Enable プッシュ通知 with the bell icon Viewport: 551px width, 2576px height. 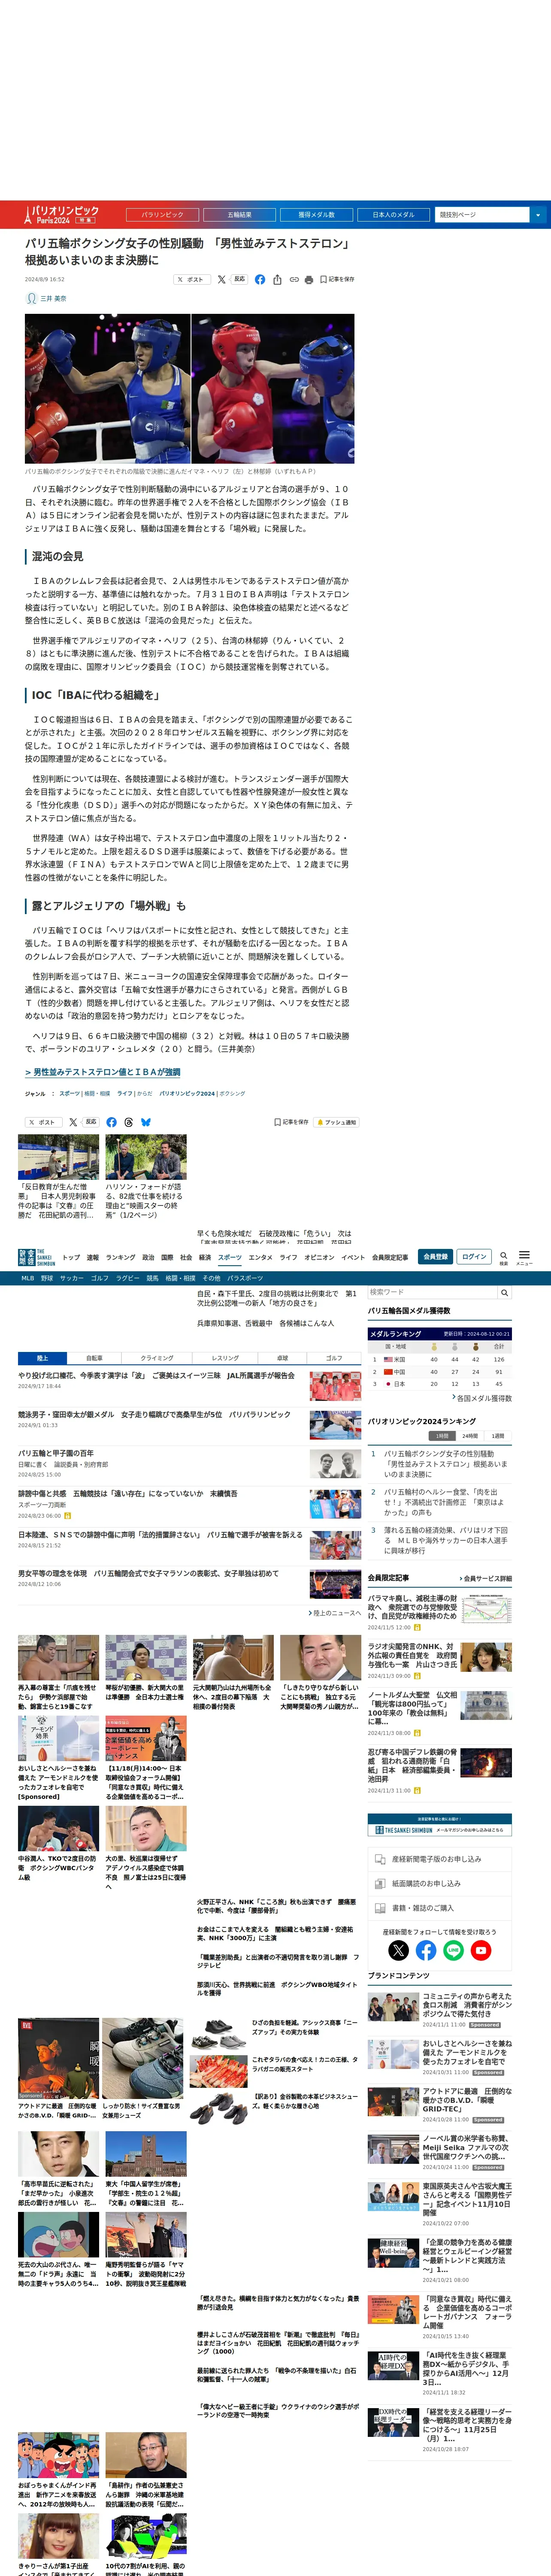[336, 1122]
